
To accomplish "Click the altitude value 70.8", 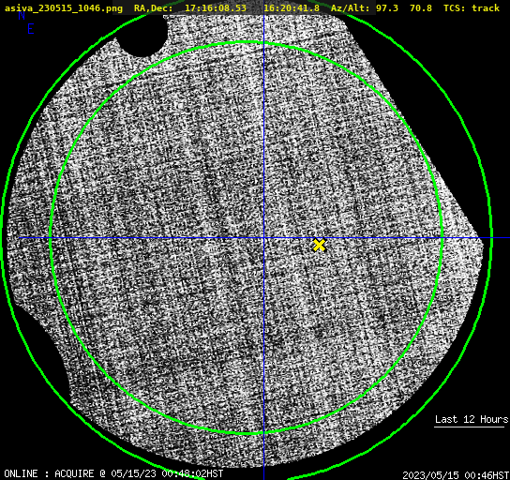I will [421, 7].
